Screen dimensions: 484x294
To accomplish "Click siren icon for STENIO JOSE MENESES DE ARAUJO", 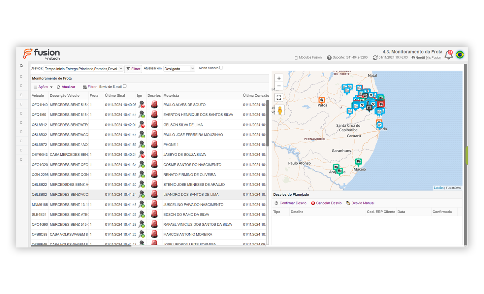I will (x=154, y=184).
